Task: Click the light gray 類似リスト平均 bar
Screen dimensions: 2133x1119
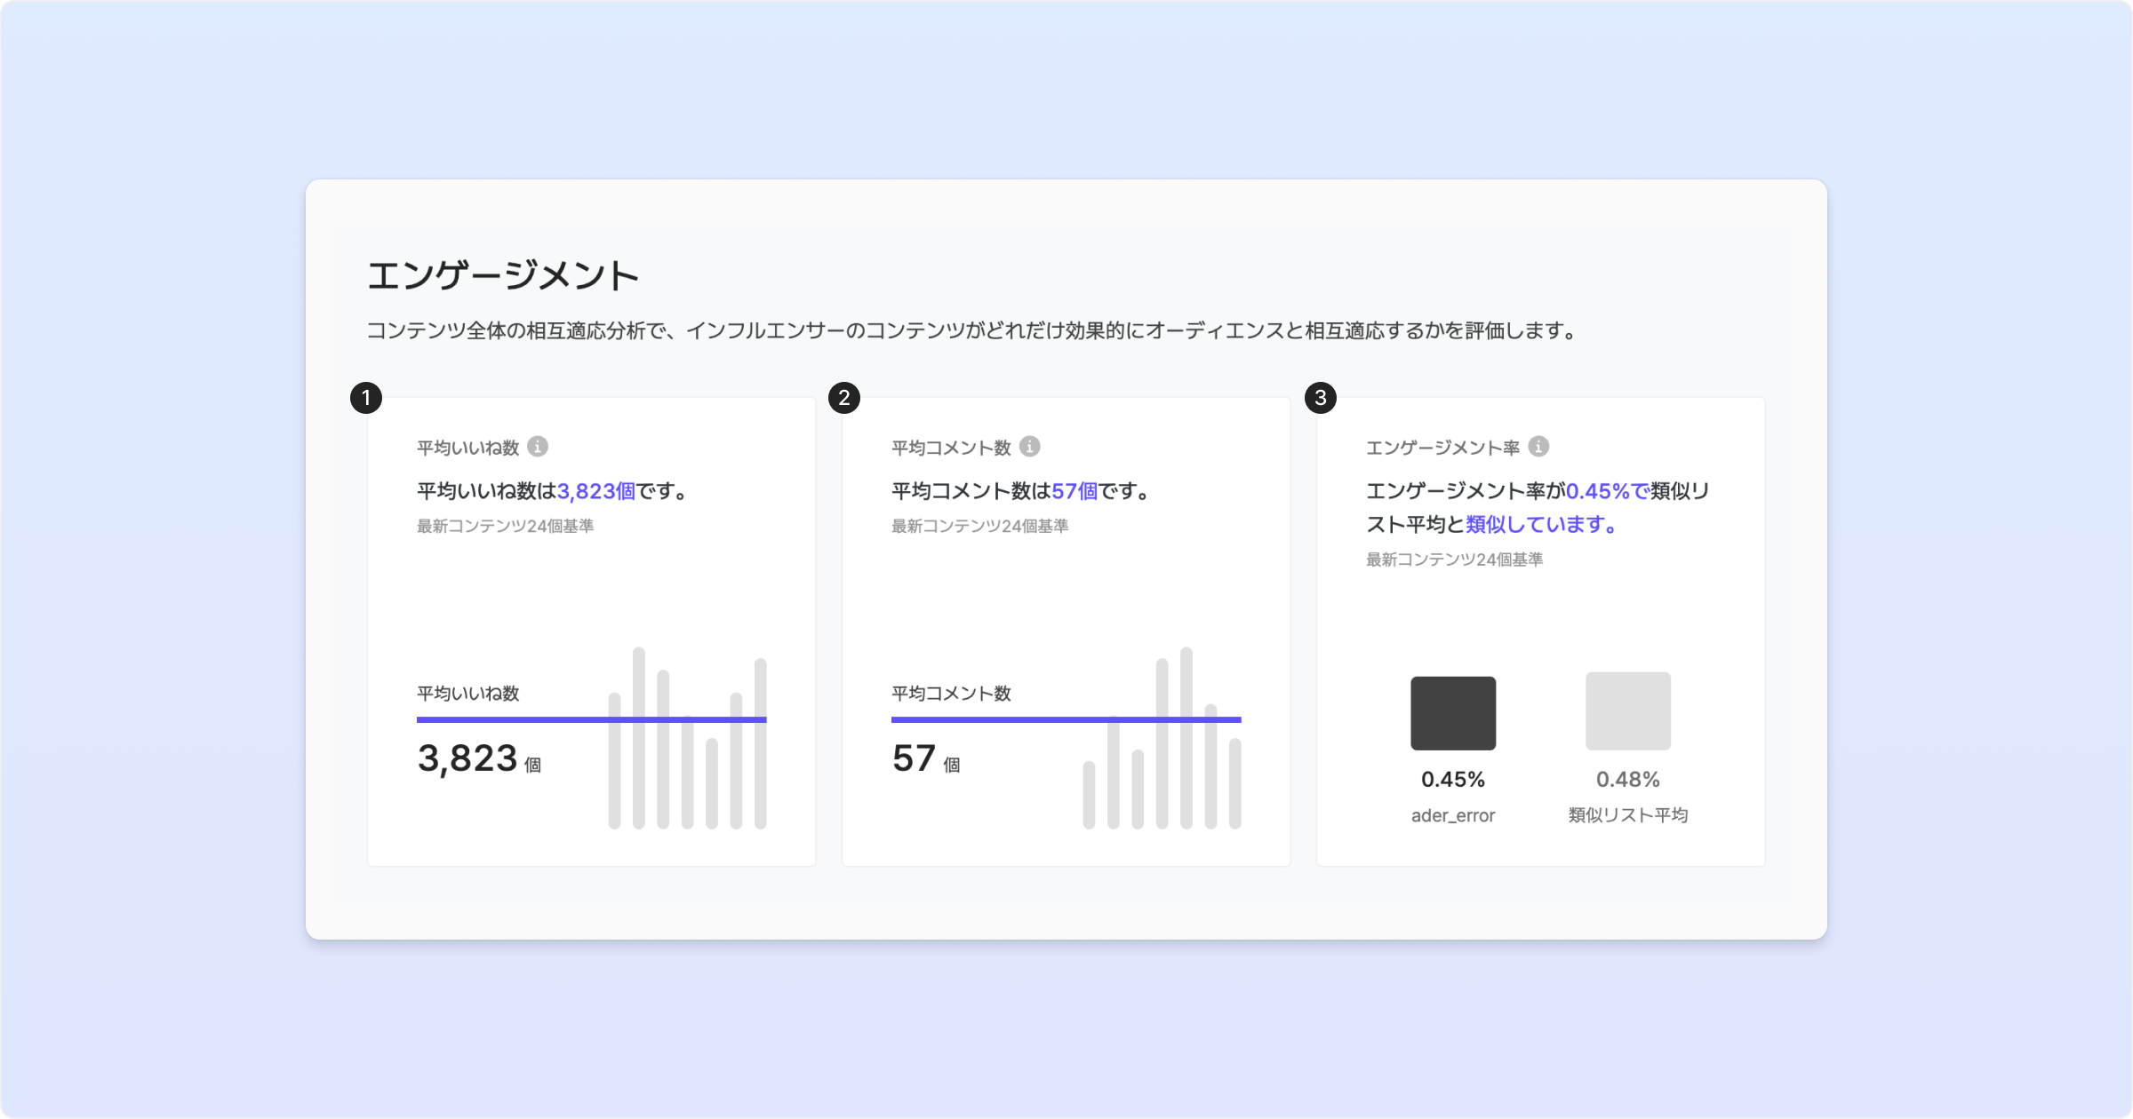Action: pos(1627,711)
